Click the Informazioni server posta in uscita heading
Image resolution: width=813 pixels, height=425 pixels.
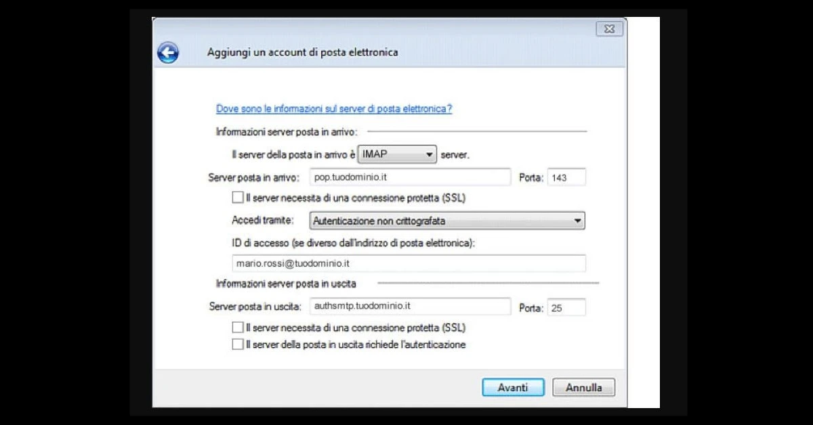coord(286,284)
